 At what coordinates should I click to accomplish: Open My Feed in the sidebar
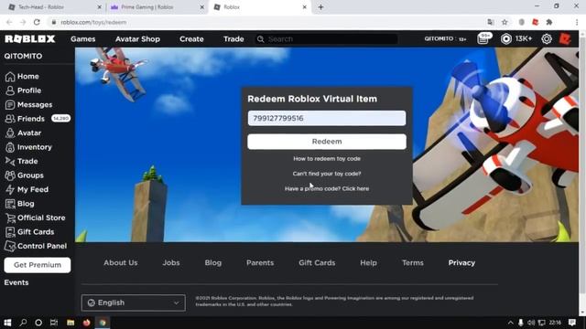pos(27,189)
